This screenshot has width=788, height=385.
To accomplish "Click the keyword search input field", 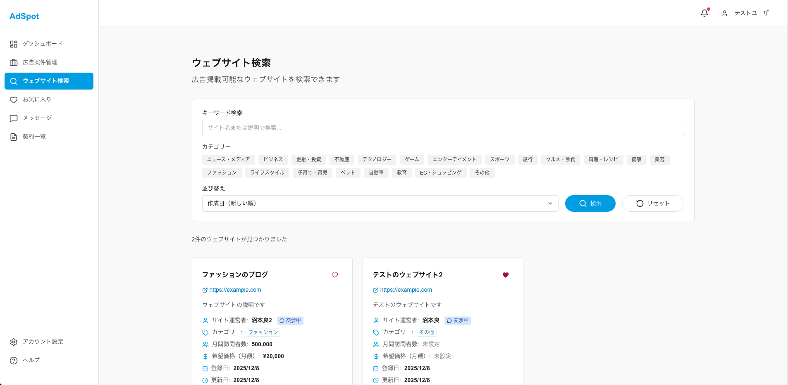I will pyautogui.click(x=442, y=128).
